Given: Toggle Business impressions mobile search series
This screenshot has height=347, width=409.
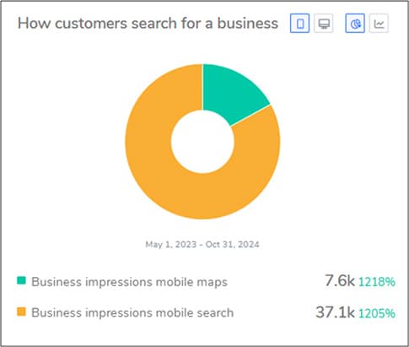Looking at the screenshot, I should click(x=132, y=312).
